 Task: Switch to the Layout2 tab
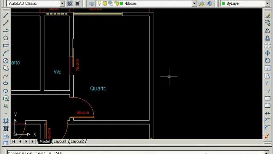point(77,142)
